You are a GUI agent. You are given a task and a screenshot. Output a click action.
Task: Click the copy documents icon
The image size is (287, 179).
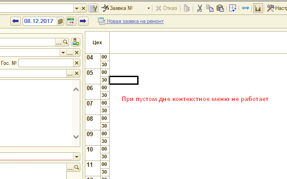click(x=210, y=8)
